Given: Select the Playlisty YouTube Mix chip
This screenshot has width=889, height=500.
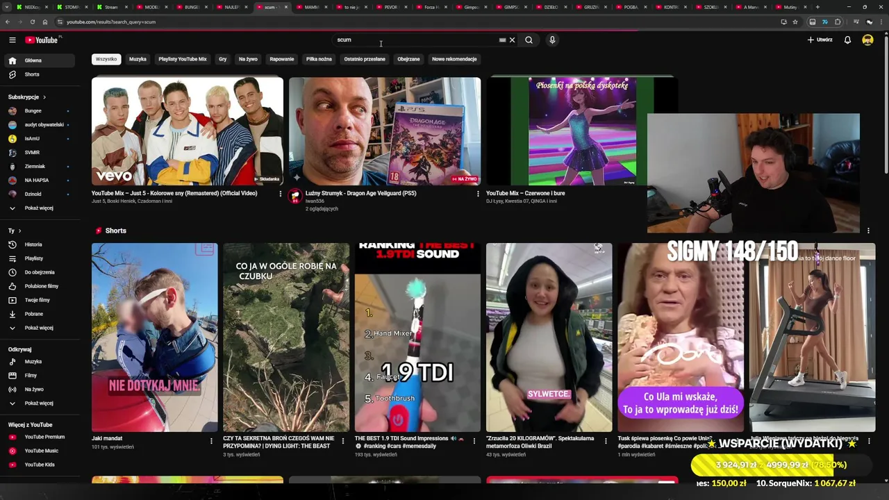Looking at the screenshot, I should coord(183,59).
